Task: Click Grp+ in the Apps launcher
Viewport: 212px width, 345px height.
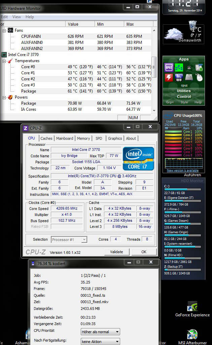Action: point(170,102)
